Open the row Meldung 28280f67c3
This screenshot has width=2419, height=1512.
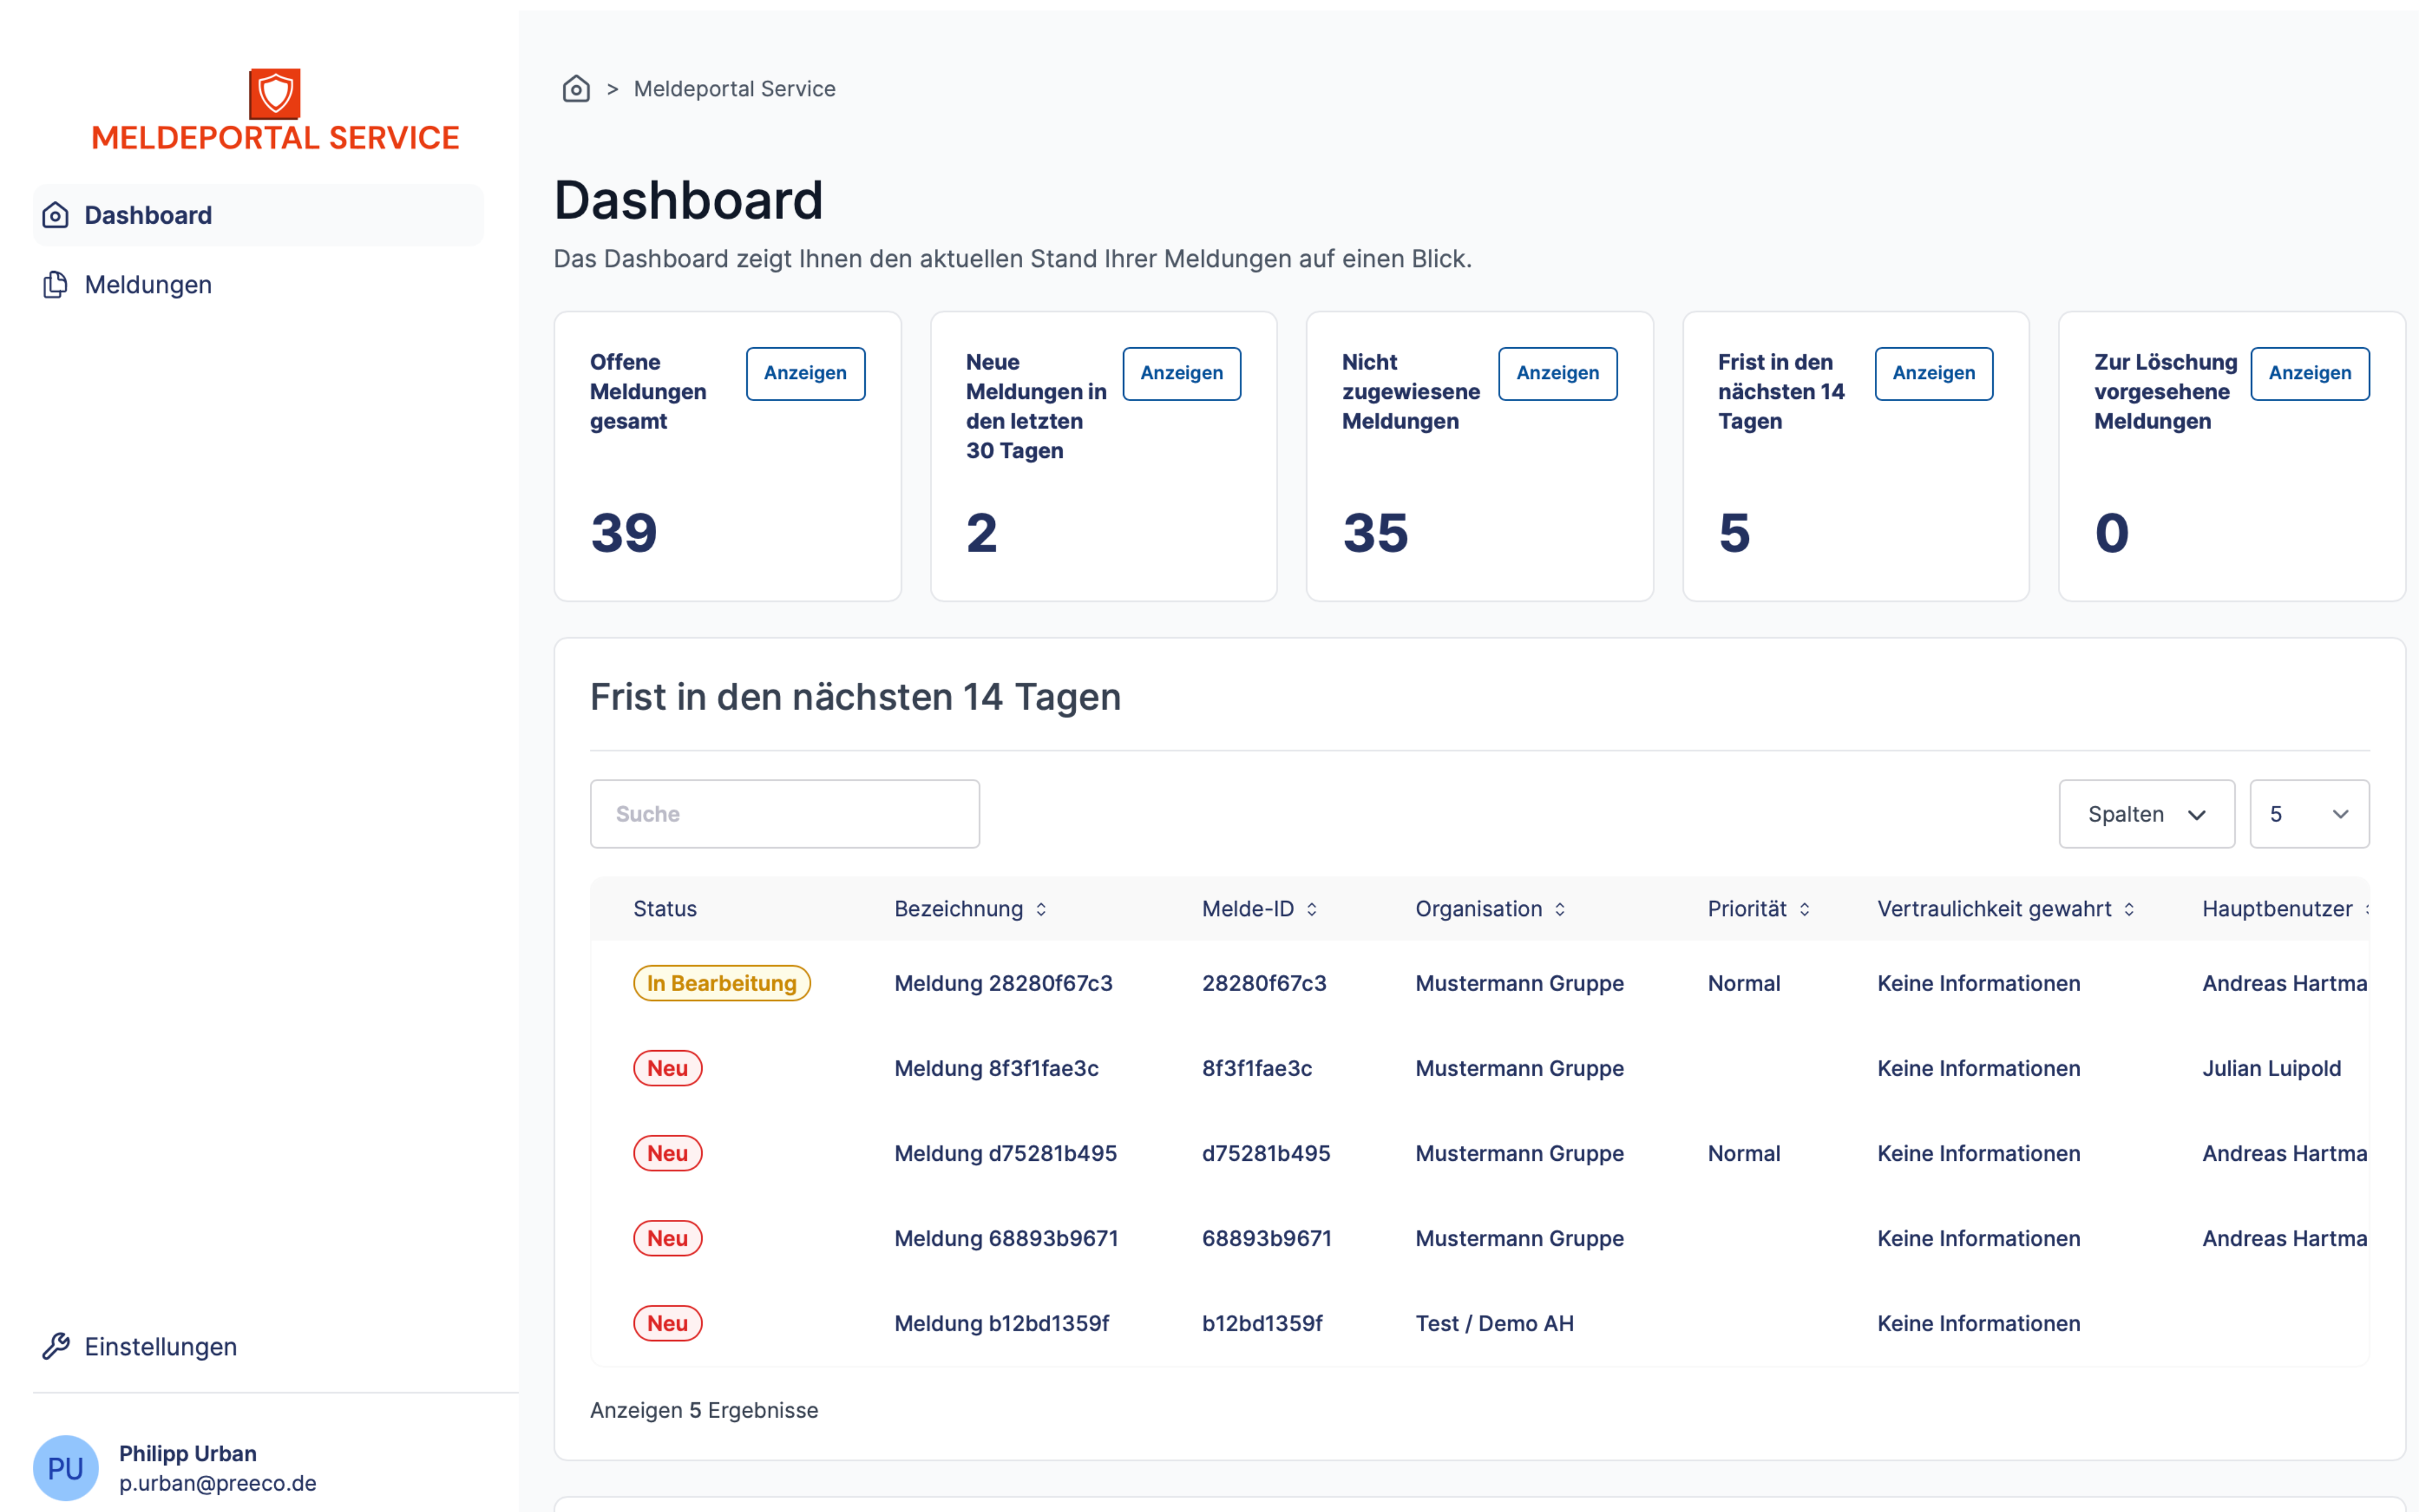1003,983
